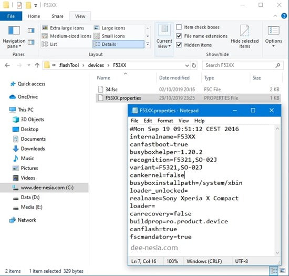The width and height of the screenshot is (289, 276).
Task: Open recent locations dropdown
Action: point(29,65)
